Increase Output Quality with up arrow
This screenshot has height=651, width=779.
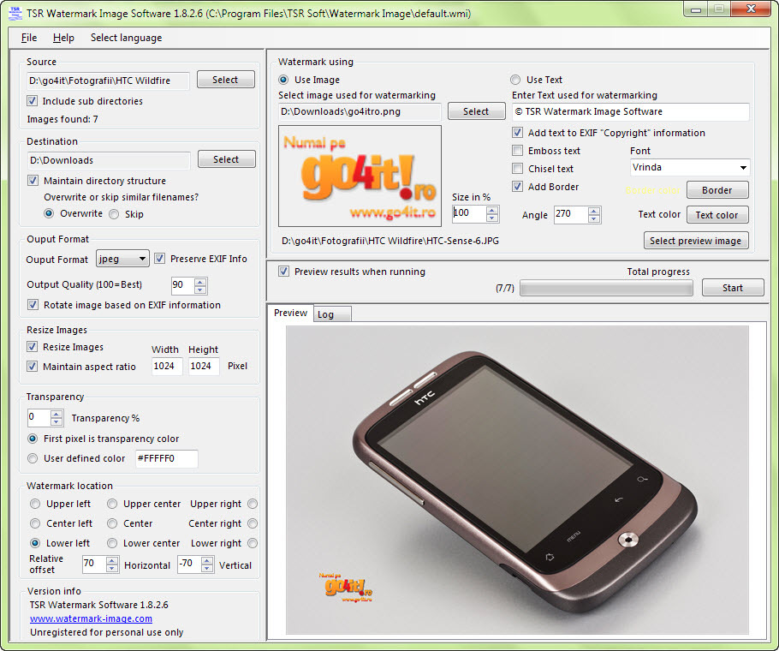200,282
